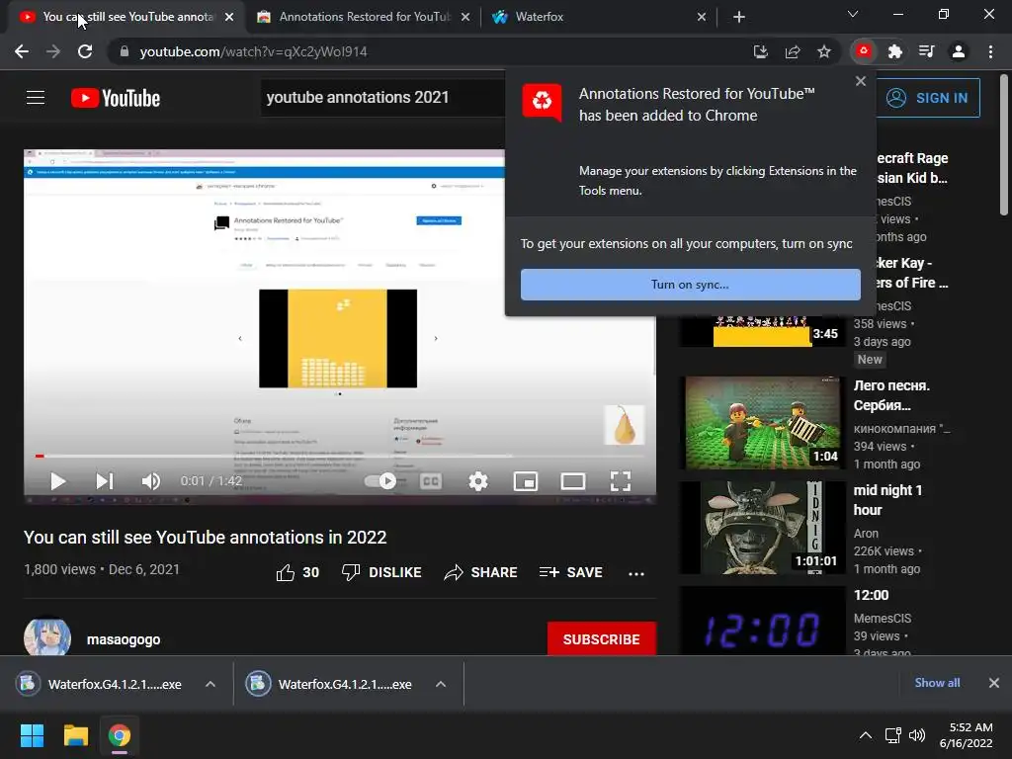The height and width of the screenshot is (759, 1012).
Task: Open the mid night 1 hour thumbnail
Action: (762, 528)
